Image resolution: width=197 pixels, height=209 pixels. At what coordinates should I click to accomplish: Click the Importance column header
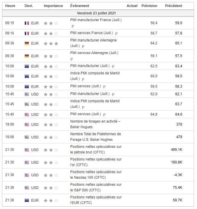pyautogui.click(x=53, y=6)
